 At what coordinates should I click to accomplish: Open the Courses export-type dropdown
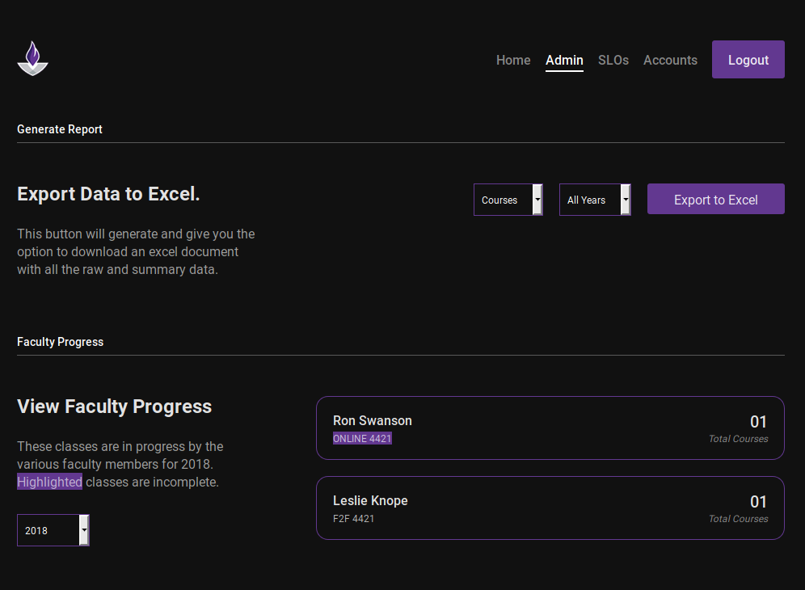pyautogui.click(x=508, y=200)
